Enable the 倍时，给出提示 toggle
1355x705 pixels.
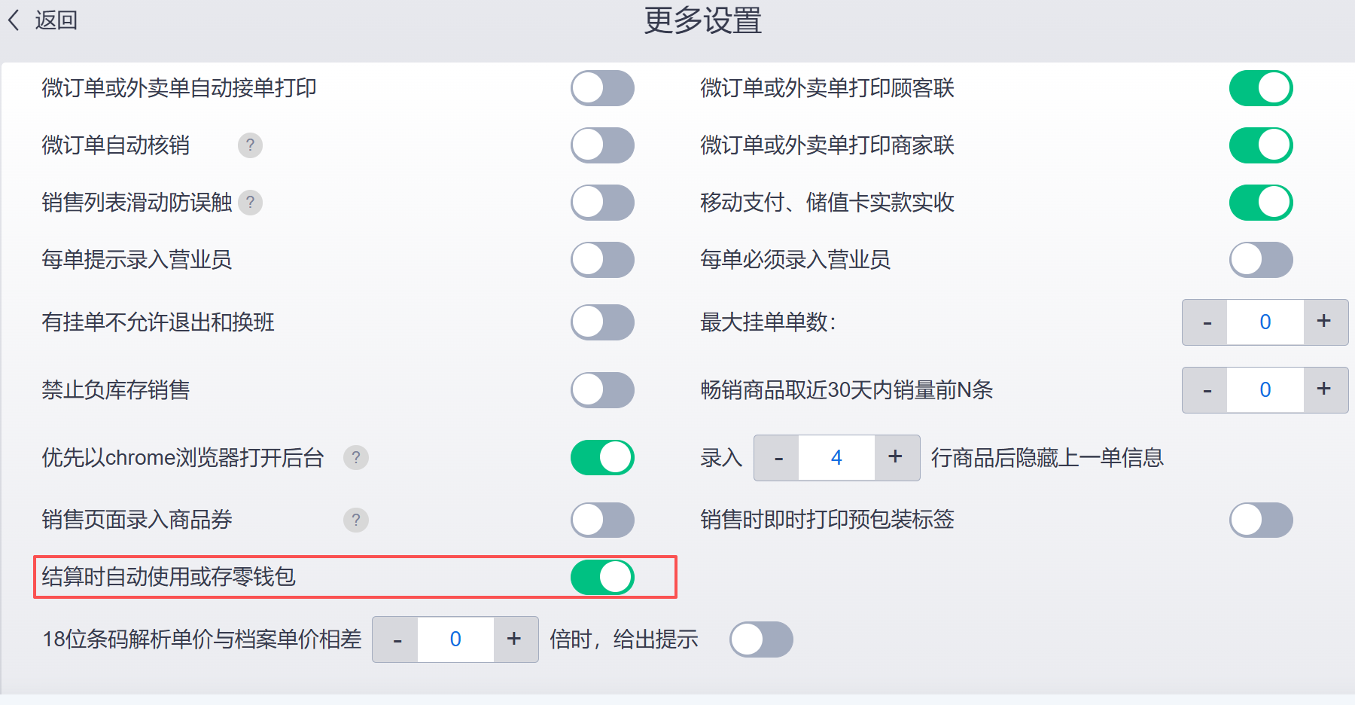[x=761, y=639]
